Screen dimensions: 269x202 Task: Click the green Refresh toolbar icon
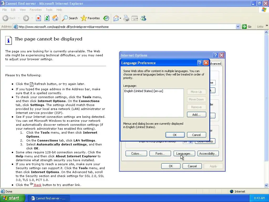[x=47, y=18]
